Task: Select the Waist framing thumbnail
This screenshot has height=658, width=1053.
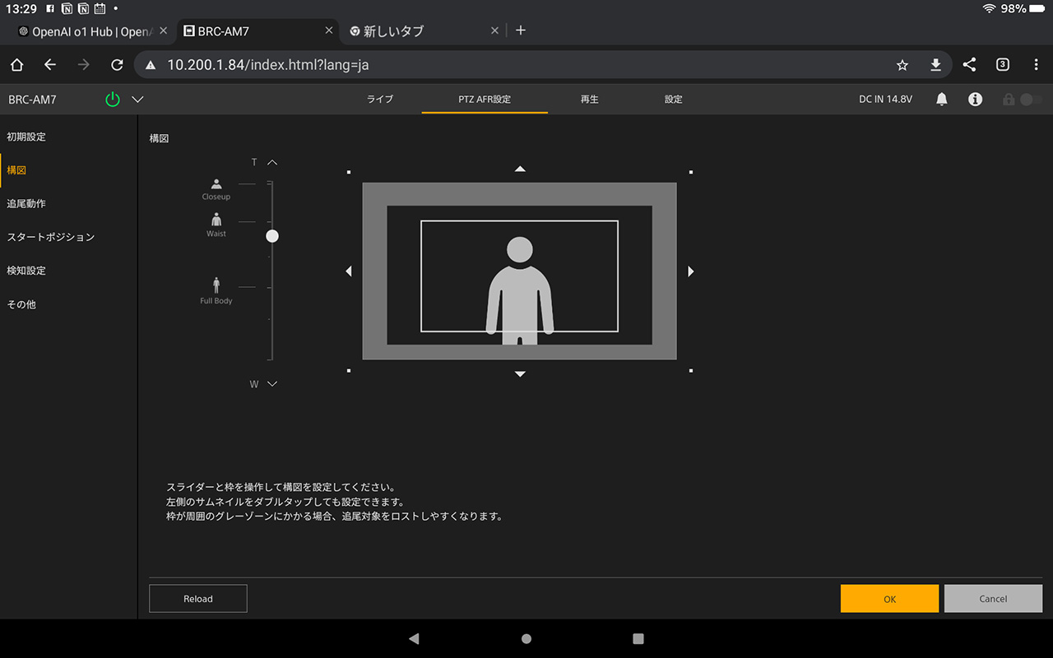Action: [216, 224]
